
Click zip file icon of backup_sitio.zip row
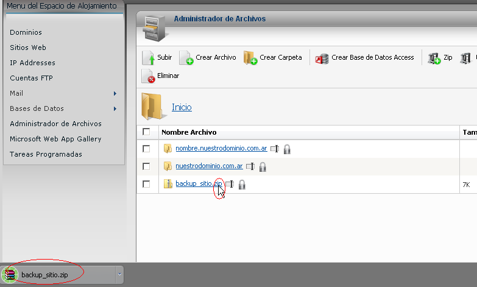tap(168, 184)
